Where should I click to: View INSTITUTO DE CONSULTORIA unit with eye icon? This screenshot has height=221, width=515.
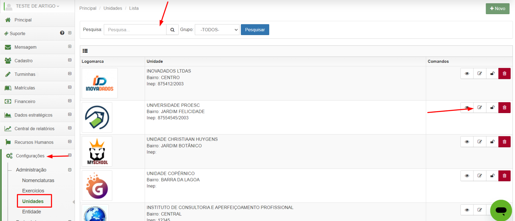click(x=467, y=210)
